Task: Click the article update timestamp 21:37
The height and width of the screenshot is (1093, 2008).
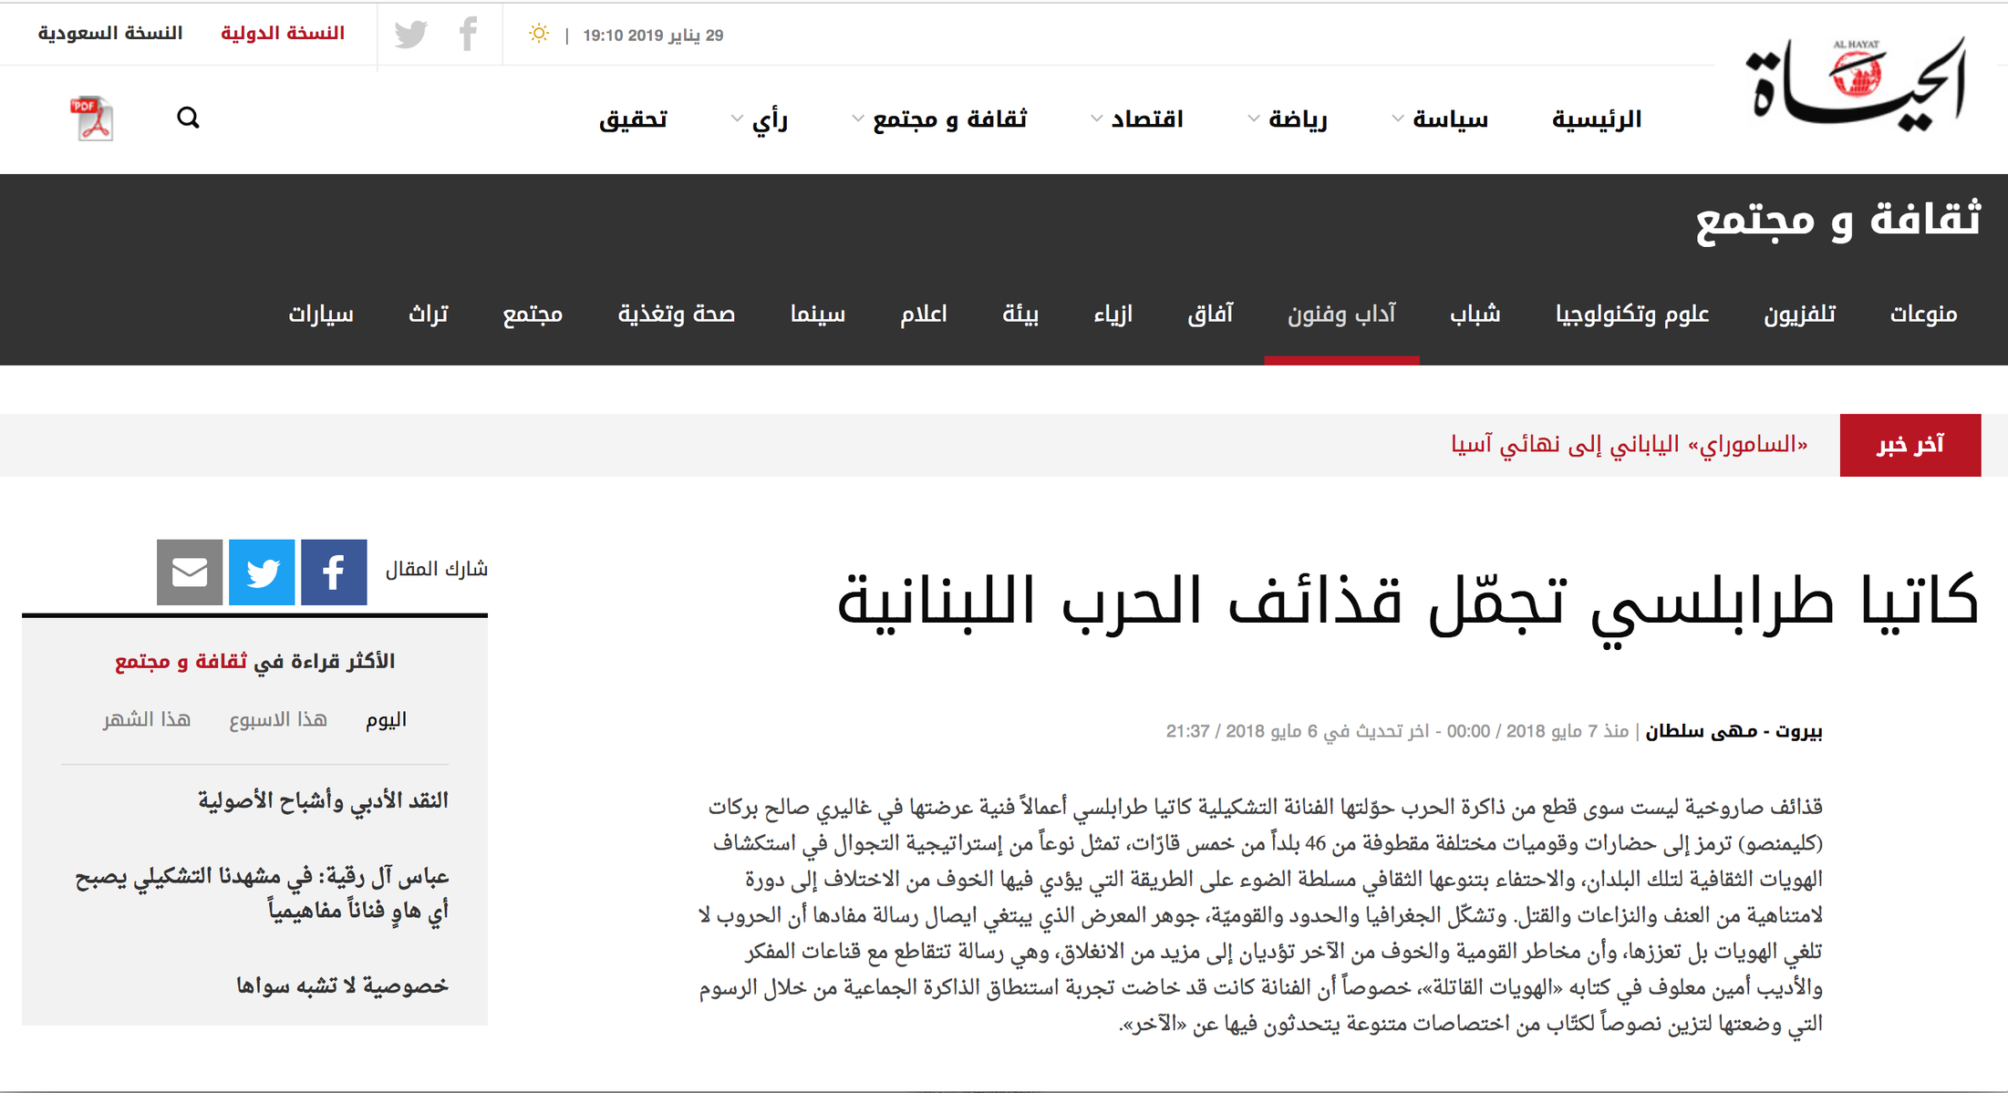Action: pos(1187,731)
